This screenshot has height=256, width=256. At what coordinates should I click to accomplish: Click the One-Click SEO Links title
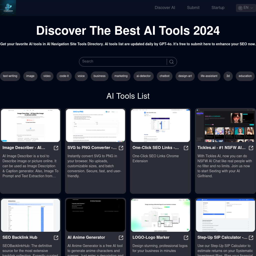(155, 148)
